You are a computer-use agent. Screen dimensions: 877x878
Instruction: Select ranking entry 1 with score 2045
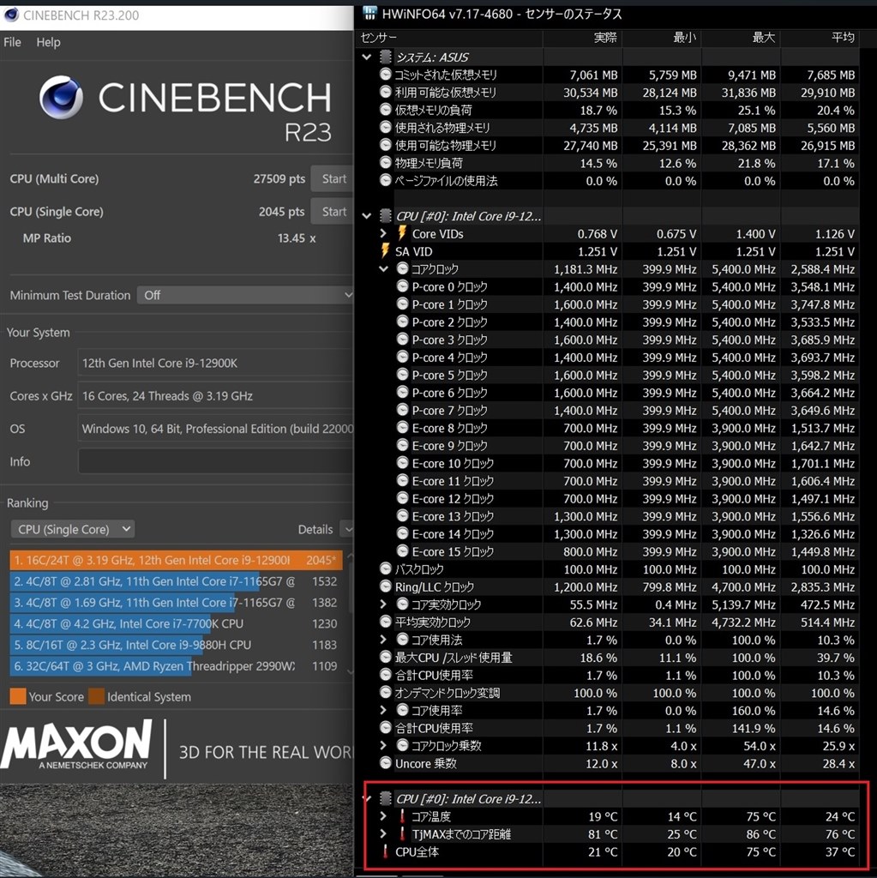coord(176,560)
